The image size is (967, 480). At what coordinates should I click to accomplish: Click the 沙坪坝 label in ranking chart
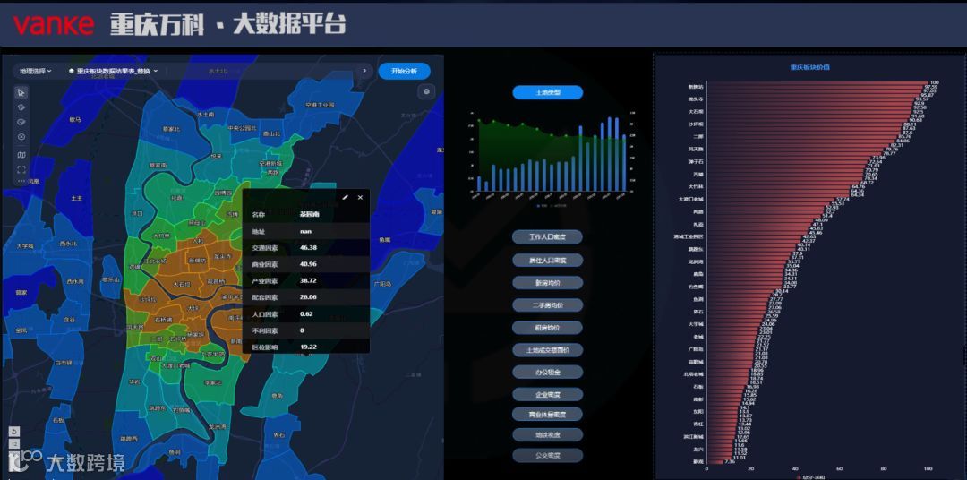(x=696, y=124)
